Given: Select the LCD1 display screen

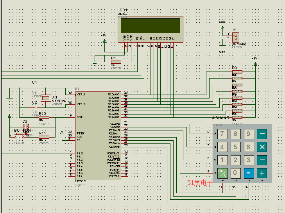Looking at the screenshot, I should tap(150, 26).
